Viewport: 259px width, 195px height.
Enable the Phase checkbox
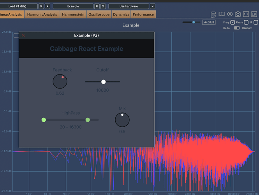(246, 22)
